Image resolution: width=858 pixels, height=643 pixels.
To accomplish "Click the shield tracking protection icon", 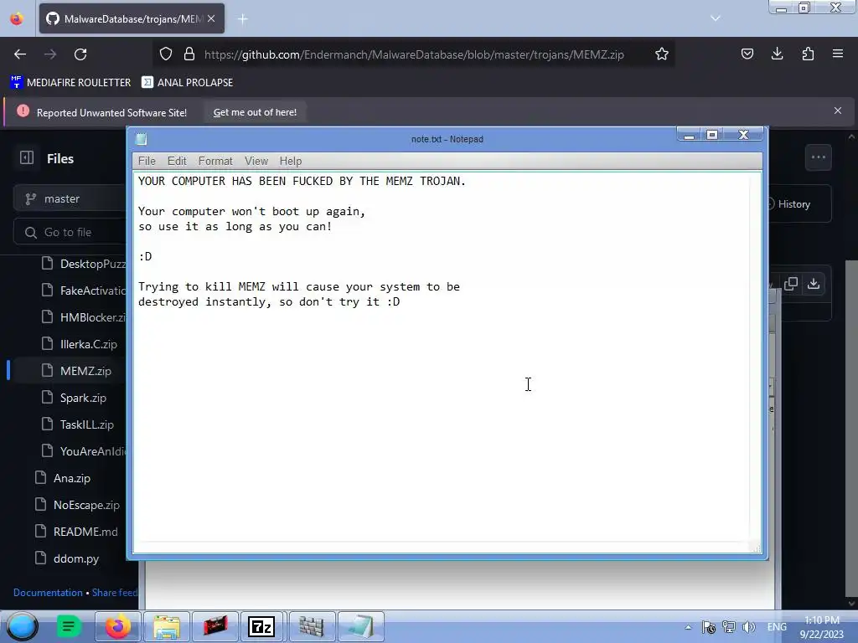I will [x=166, y=54].
